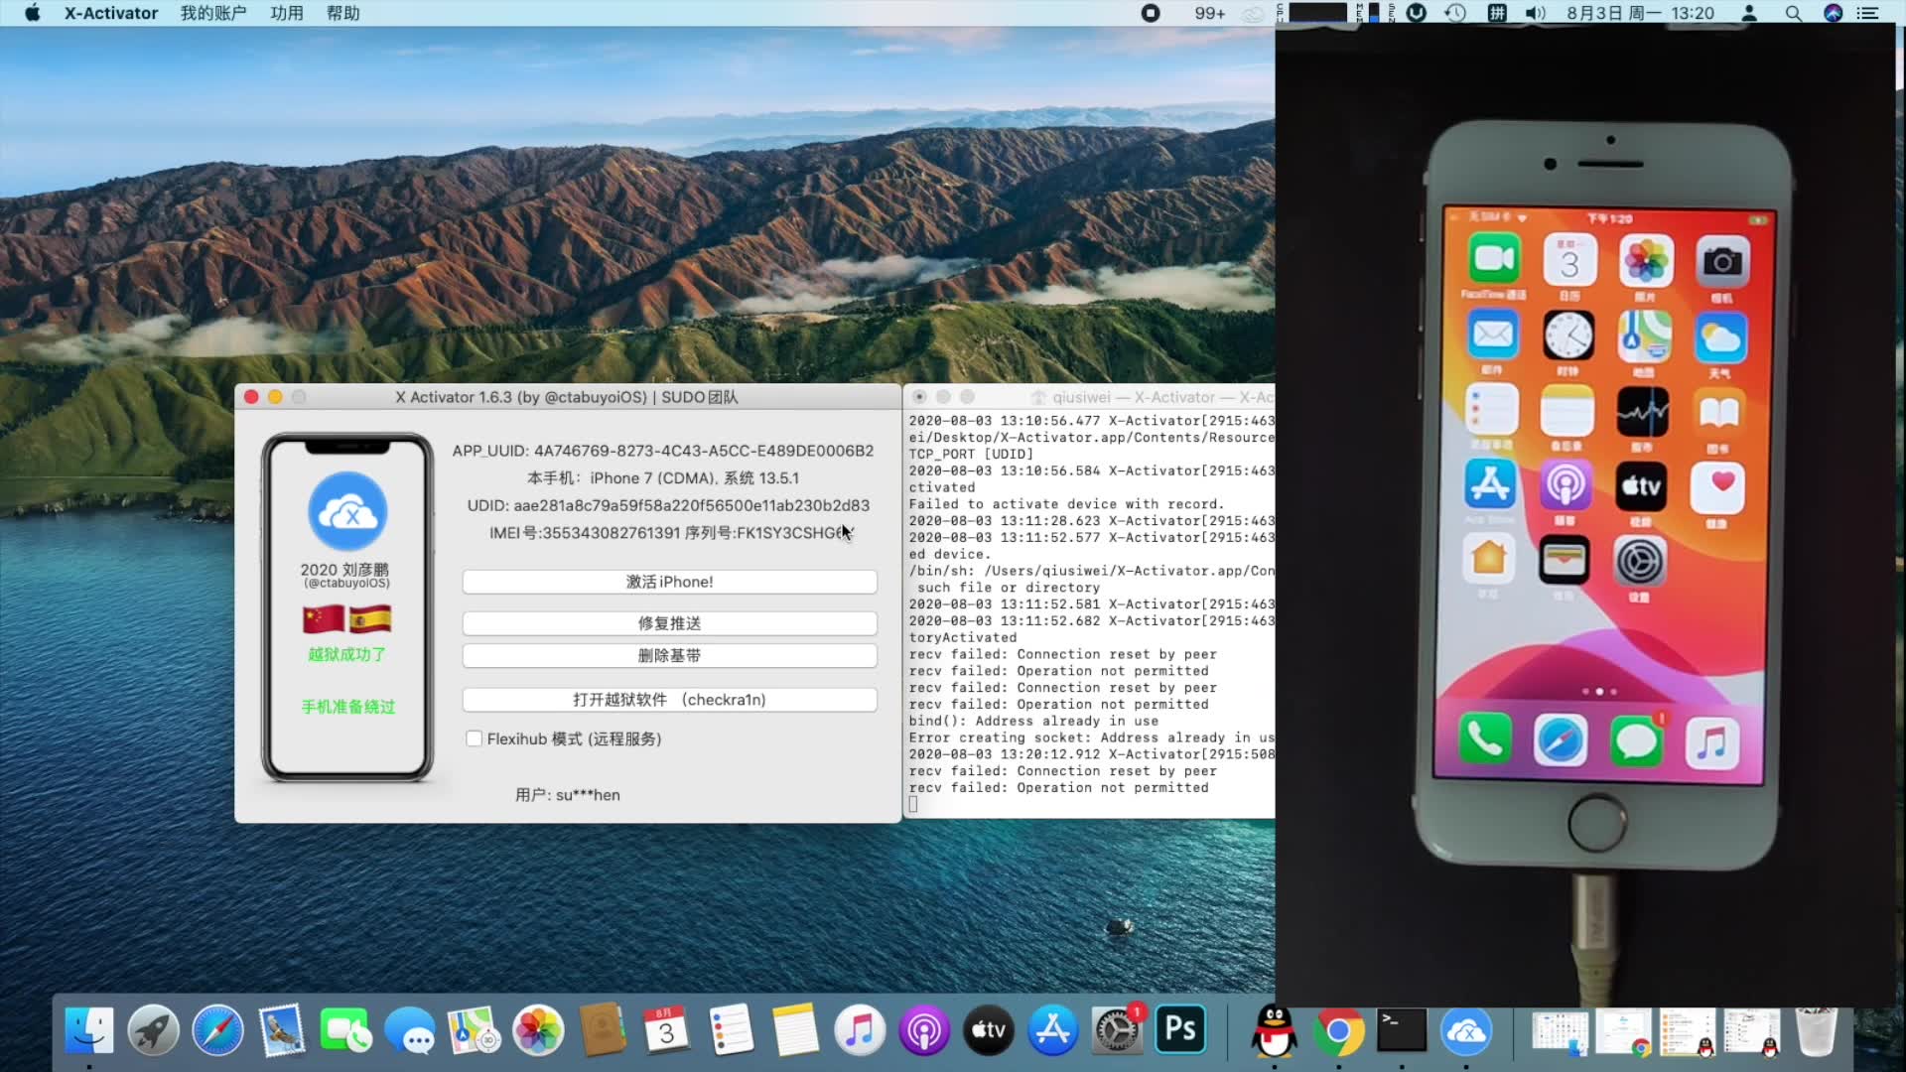
Task: Open the 功用 menu
Action: [287, 13]
